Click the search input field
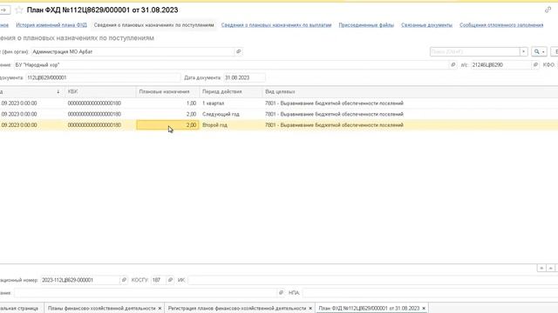The height and width of the screenshot is (313, 558). click(x=474, y=52)
